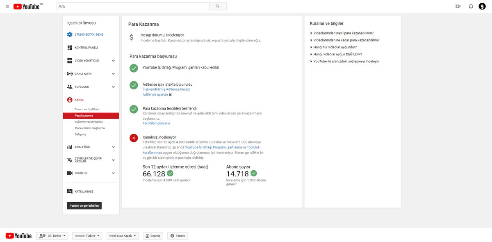
Task: Open the notifications bell
Action: (x=471, y=7)
